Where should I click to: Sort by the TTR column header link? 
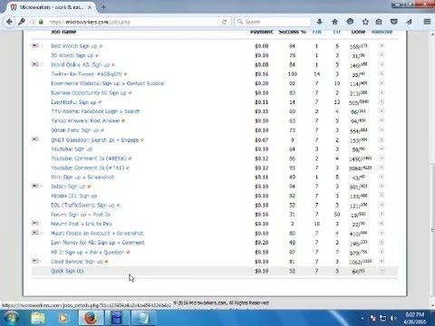click(x=316, y=32)
